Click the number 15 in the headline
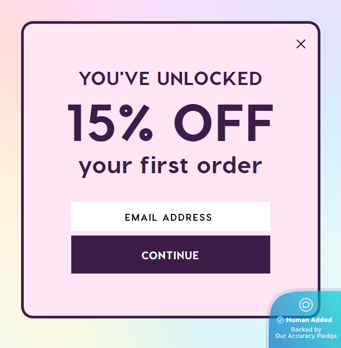This screenshot has width=341, height=348. pyautogui.click(x=91, y=123)
